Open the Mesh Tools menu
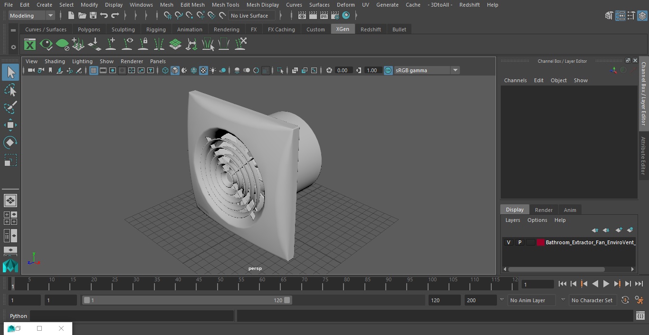This screenshot has height=335, width=649. 226,5
